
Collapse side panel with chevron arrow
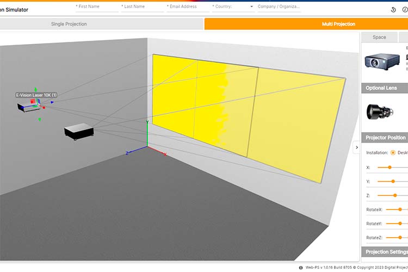(x=357, y=147)
